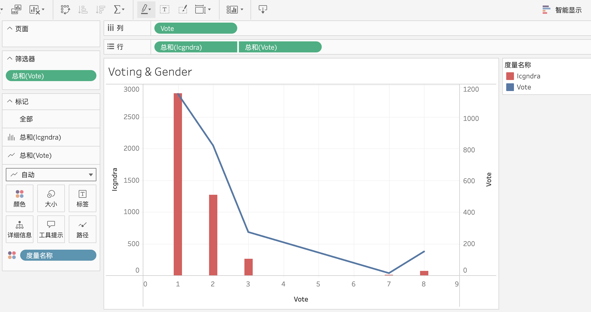The image size is (591, 312).
Task: Toggle the show mark labels icon
Action: point(165,10)
